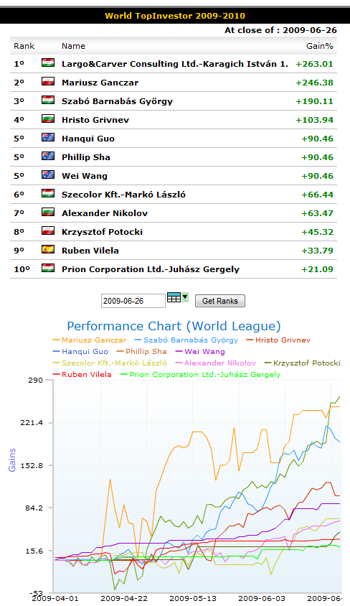This screenshot has width=350, height=606.
Task: Click Hungary flag beside Largo&Carver Consulting
Action: pyautogui.click(x=48, y=62)
